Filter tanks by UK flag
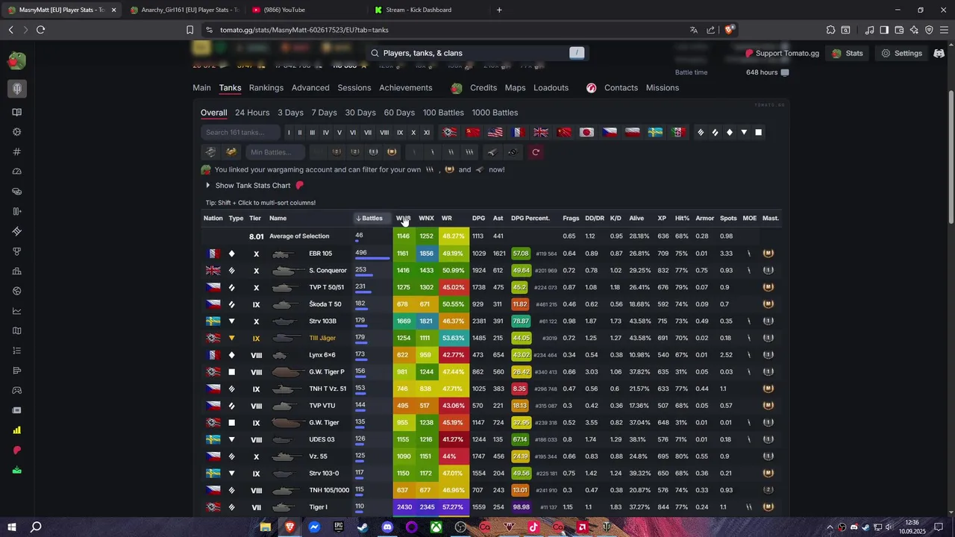The image size is (955, 537). tap(541, 132)
